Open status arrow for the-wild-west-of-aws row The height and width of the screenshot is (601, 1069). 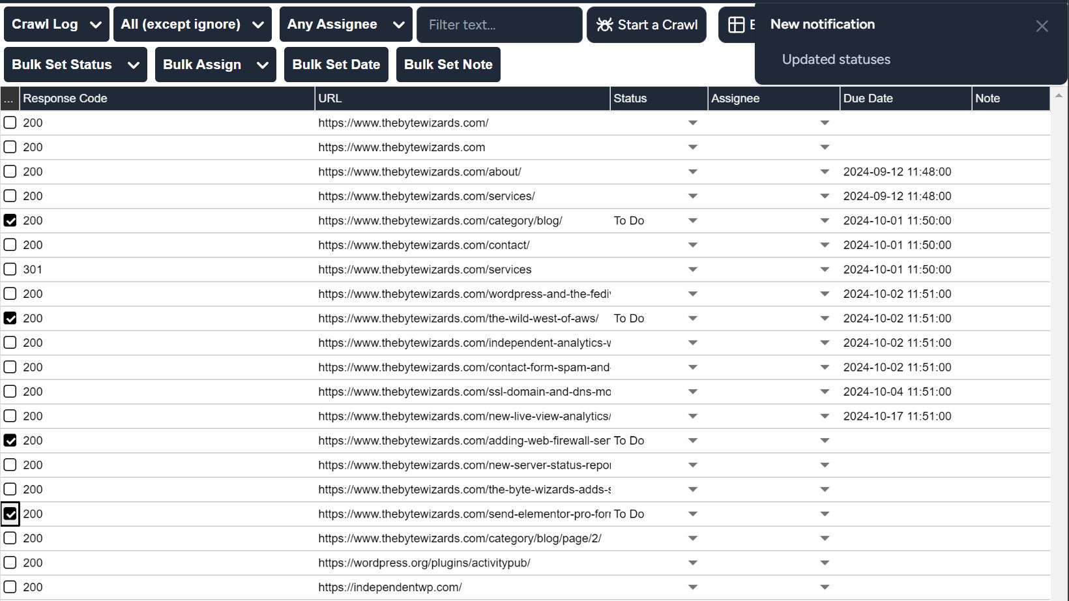pyautogui.click(x=692, y=319)
